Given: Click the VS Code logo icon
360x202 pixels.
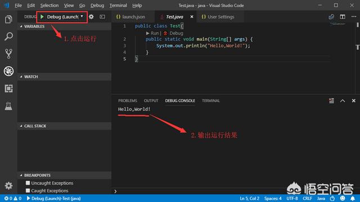Looking at the screenshot, I should (7, 5).
